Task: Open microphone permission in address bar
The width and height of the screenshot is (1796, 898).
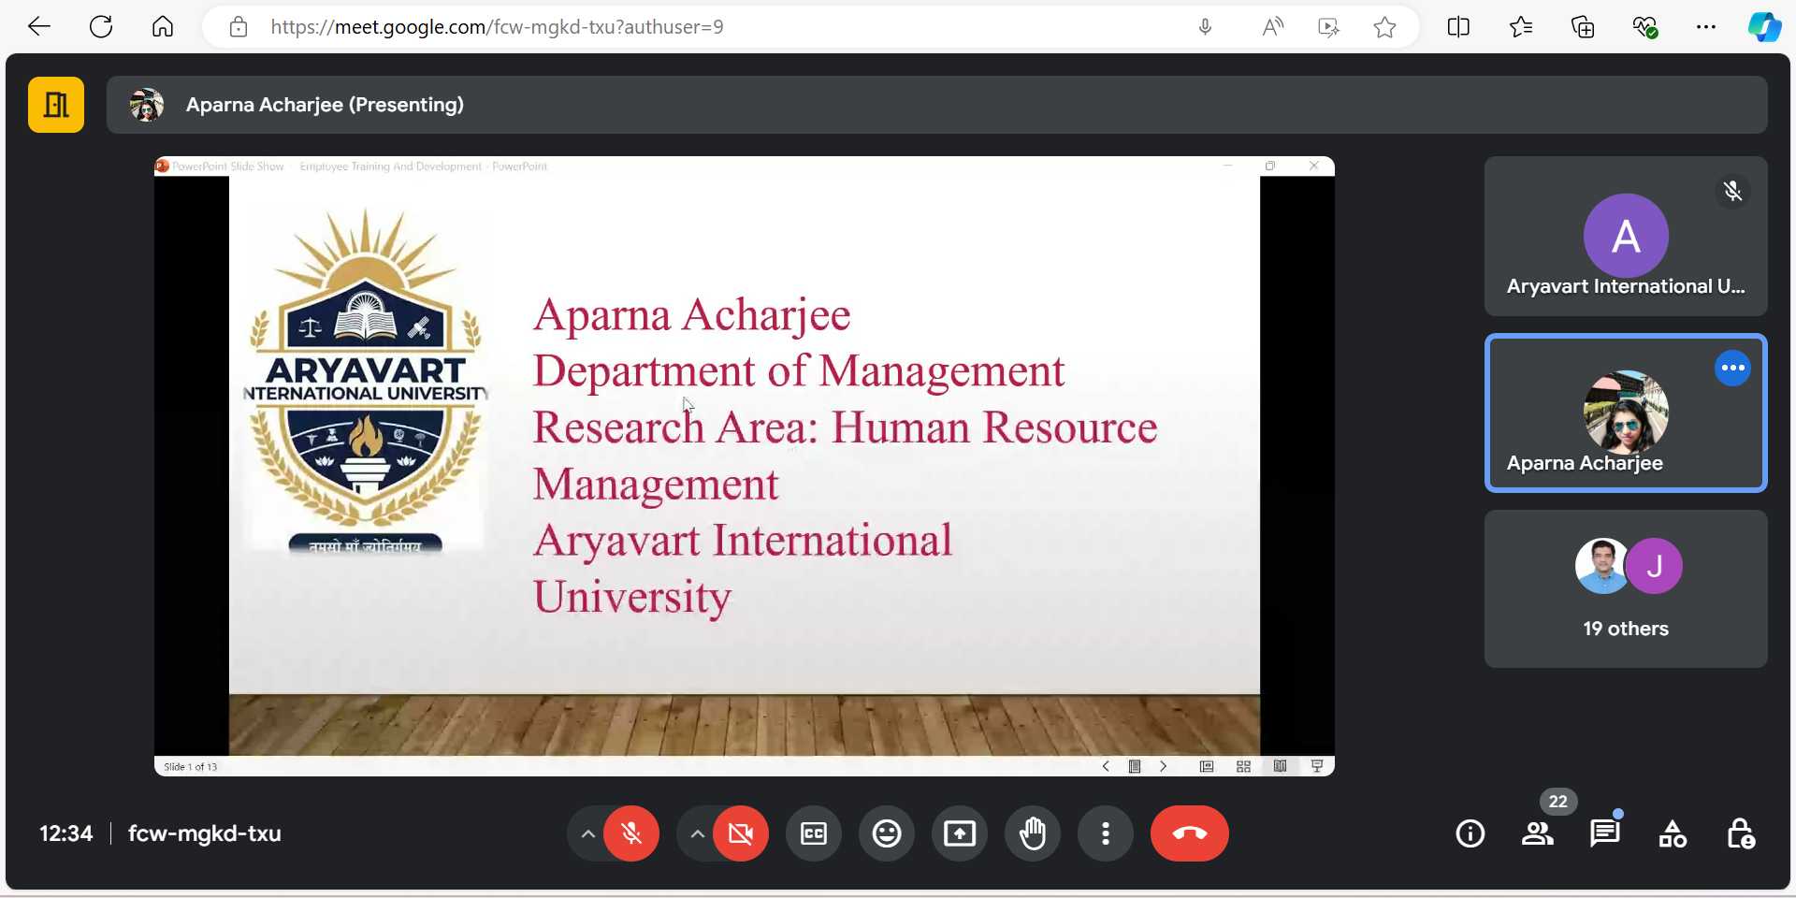Action: (x=1205, y=27)
